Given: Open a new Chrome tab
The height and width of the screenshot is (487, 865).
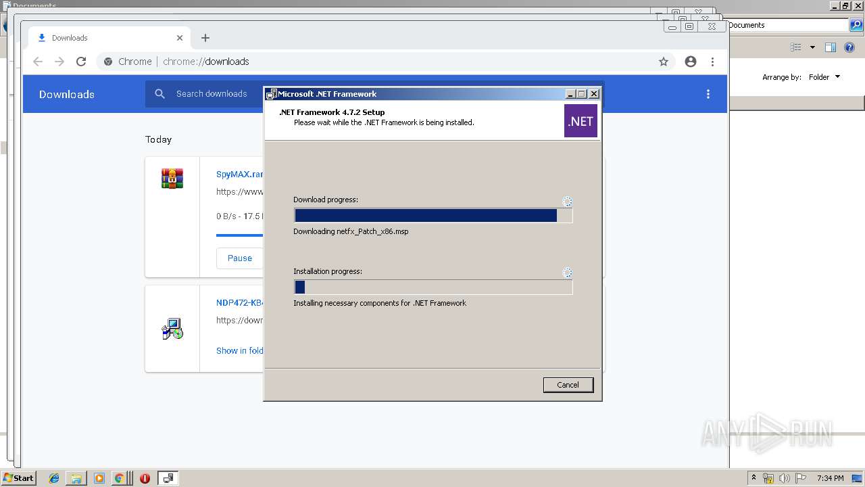Looking at the screenshot, I should click(x=205, y=38).
